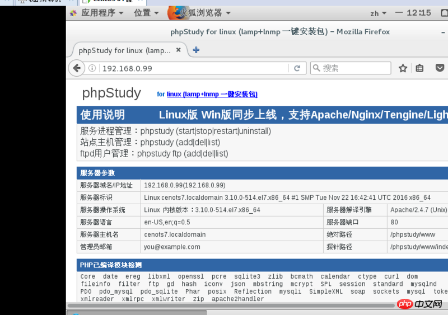Image resolution: width=448 pixels, height=315 pixels.
Task: Click the apache2handler module name
Action: point(237,299)
